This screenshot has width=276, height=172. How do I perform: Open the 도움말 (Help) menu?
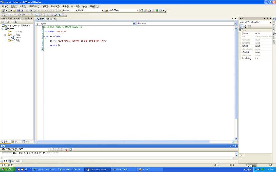click(x=94, y=6)
